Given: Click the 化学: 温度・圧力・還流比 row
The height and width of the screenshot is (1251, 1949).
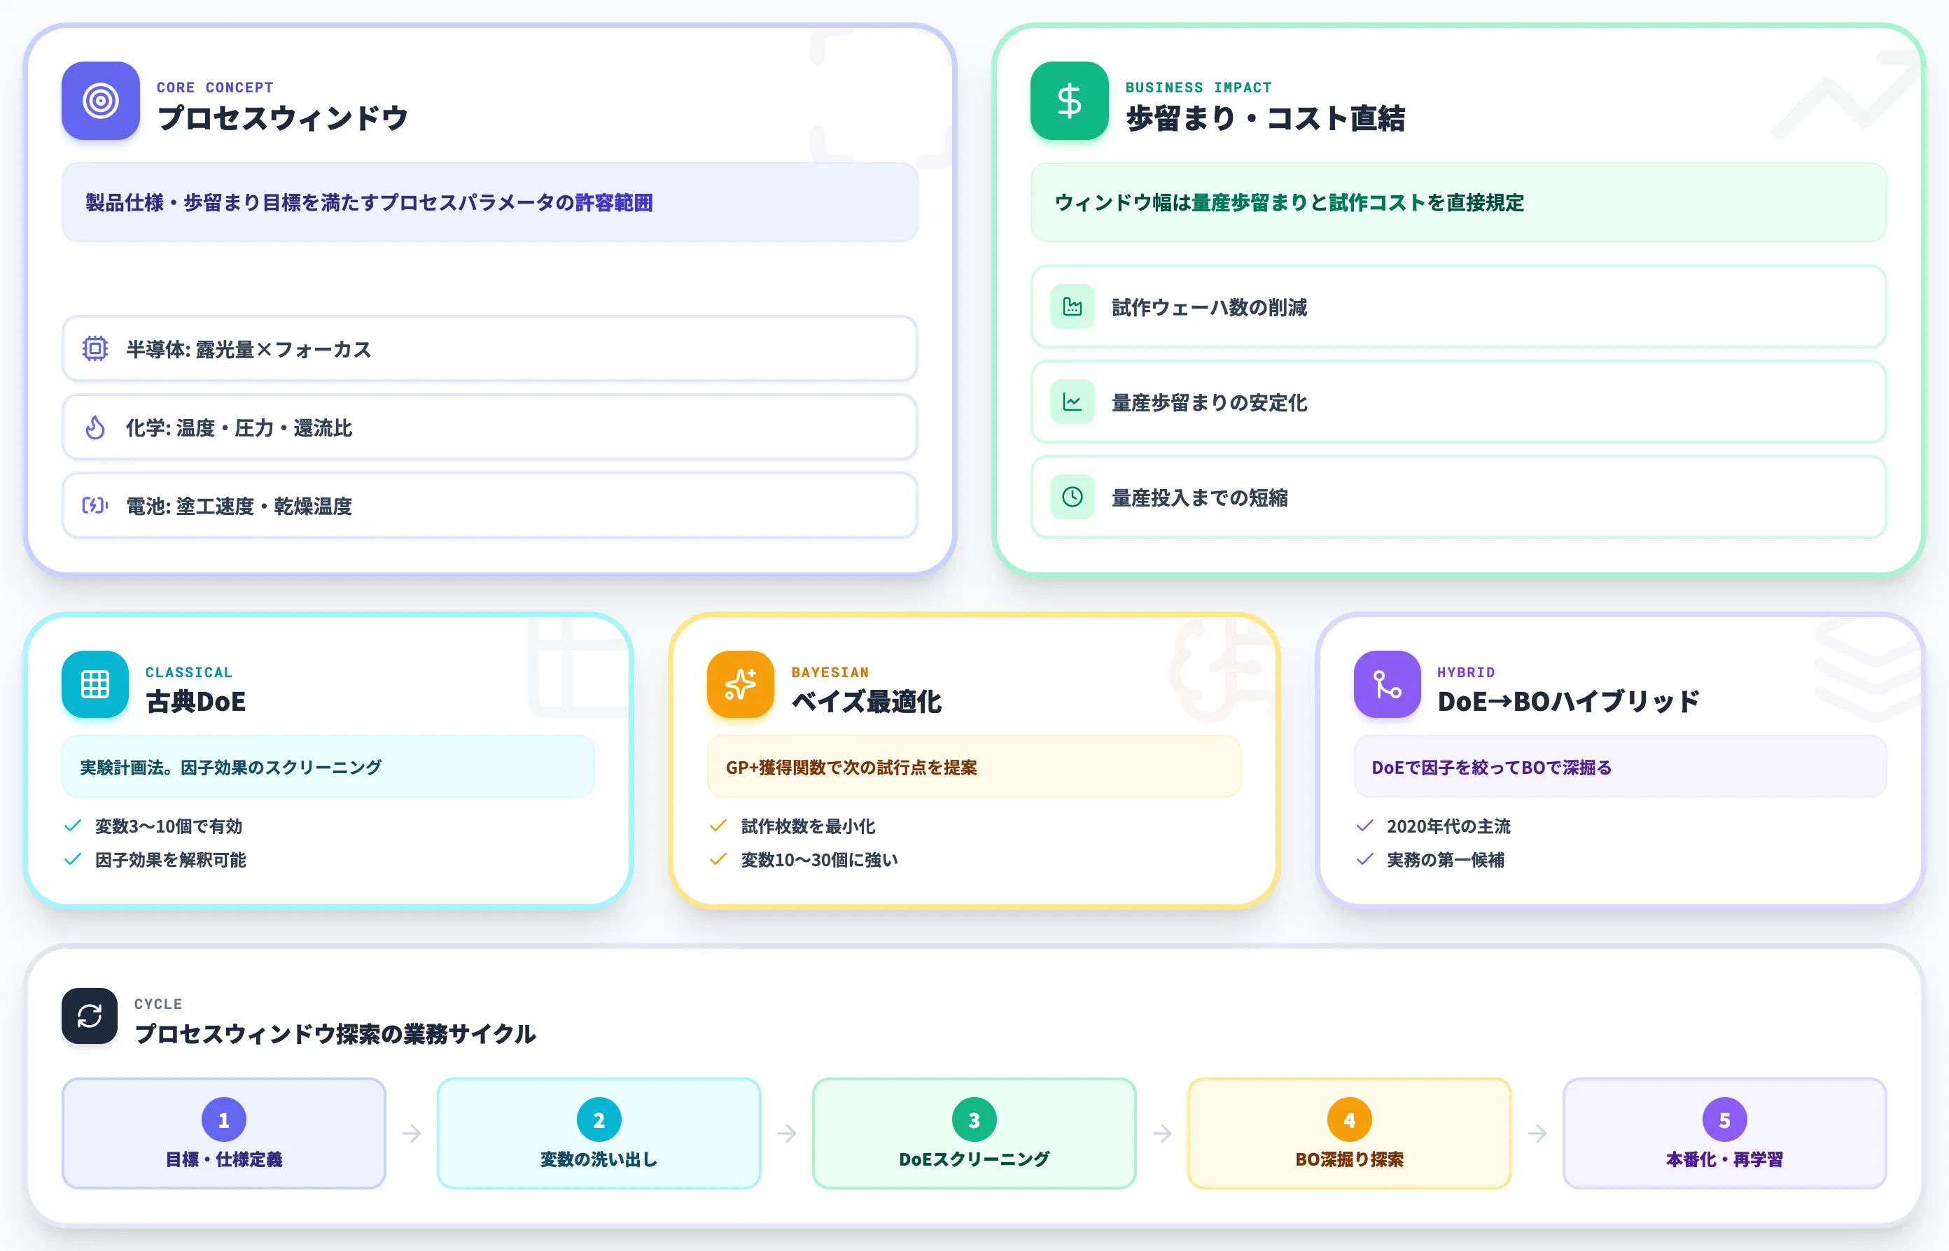Looking at the screenshot, I should (x=490, y=427).
